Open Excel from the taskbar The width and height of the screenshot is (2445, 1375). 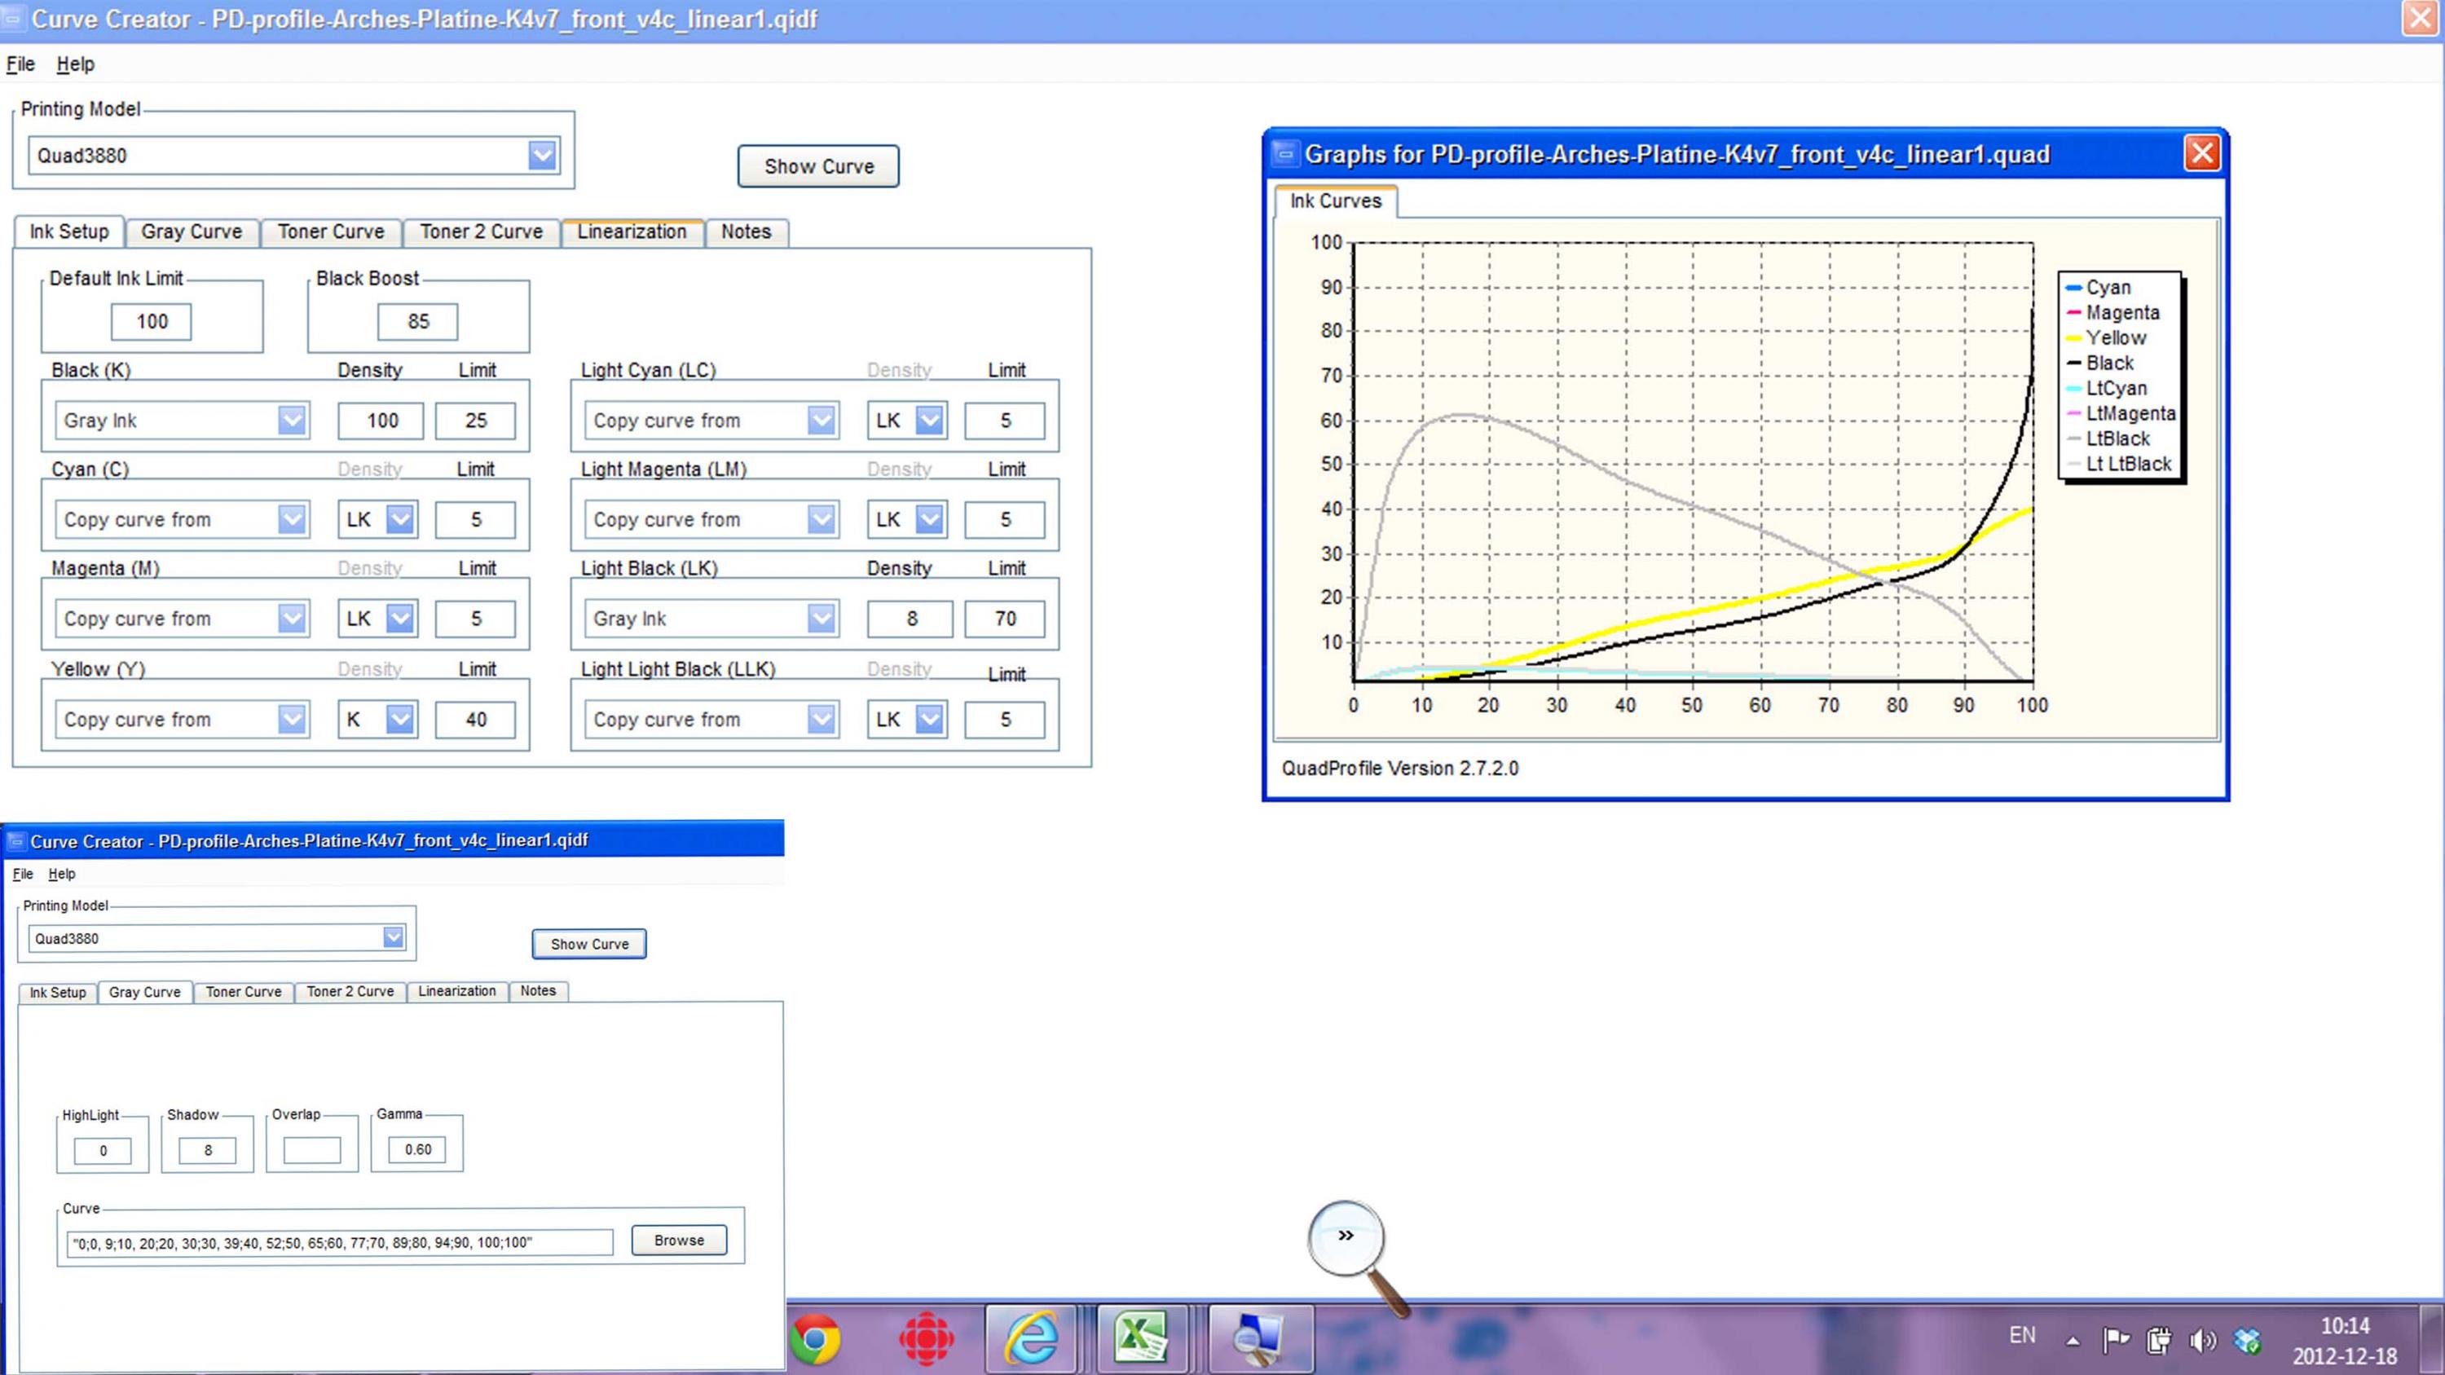tap(1142, 1338)
